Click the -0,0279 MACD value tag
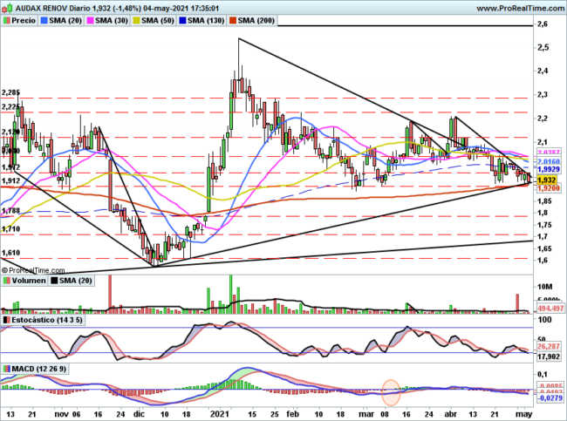 (x=550, y=398)
